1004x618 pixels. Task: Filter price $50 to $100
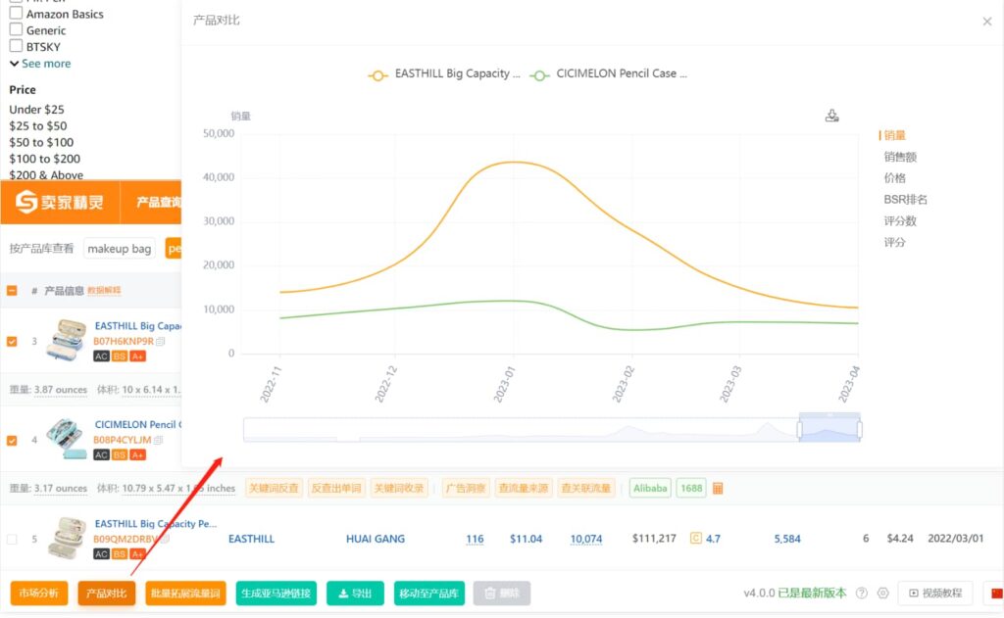41,142
